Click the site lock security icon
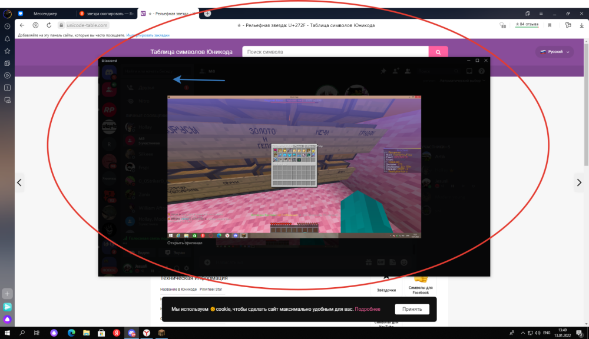 click(61, 25)
